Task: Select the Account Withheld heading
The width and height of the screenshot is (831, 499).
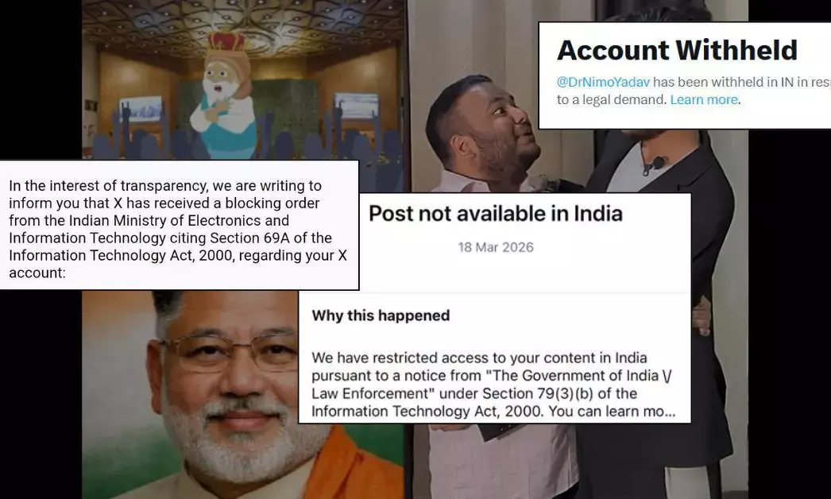Action: tap(677, 50)
